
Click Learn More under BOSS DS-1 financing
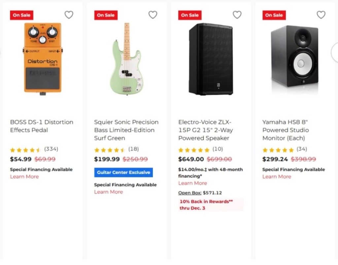tap(24, 177)
